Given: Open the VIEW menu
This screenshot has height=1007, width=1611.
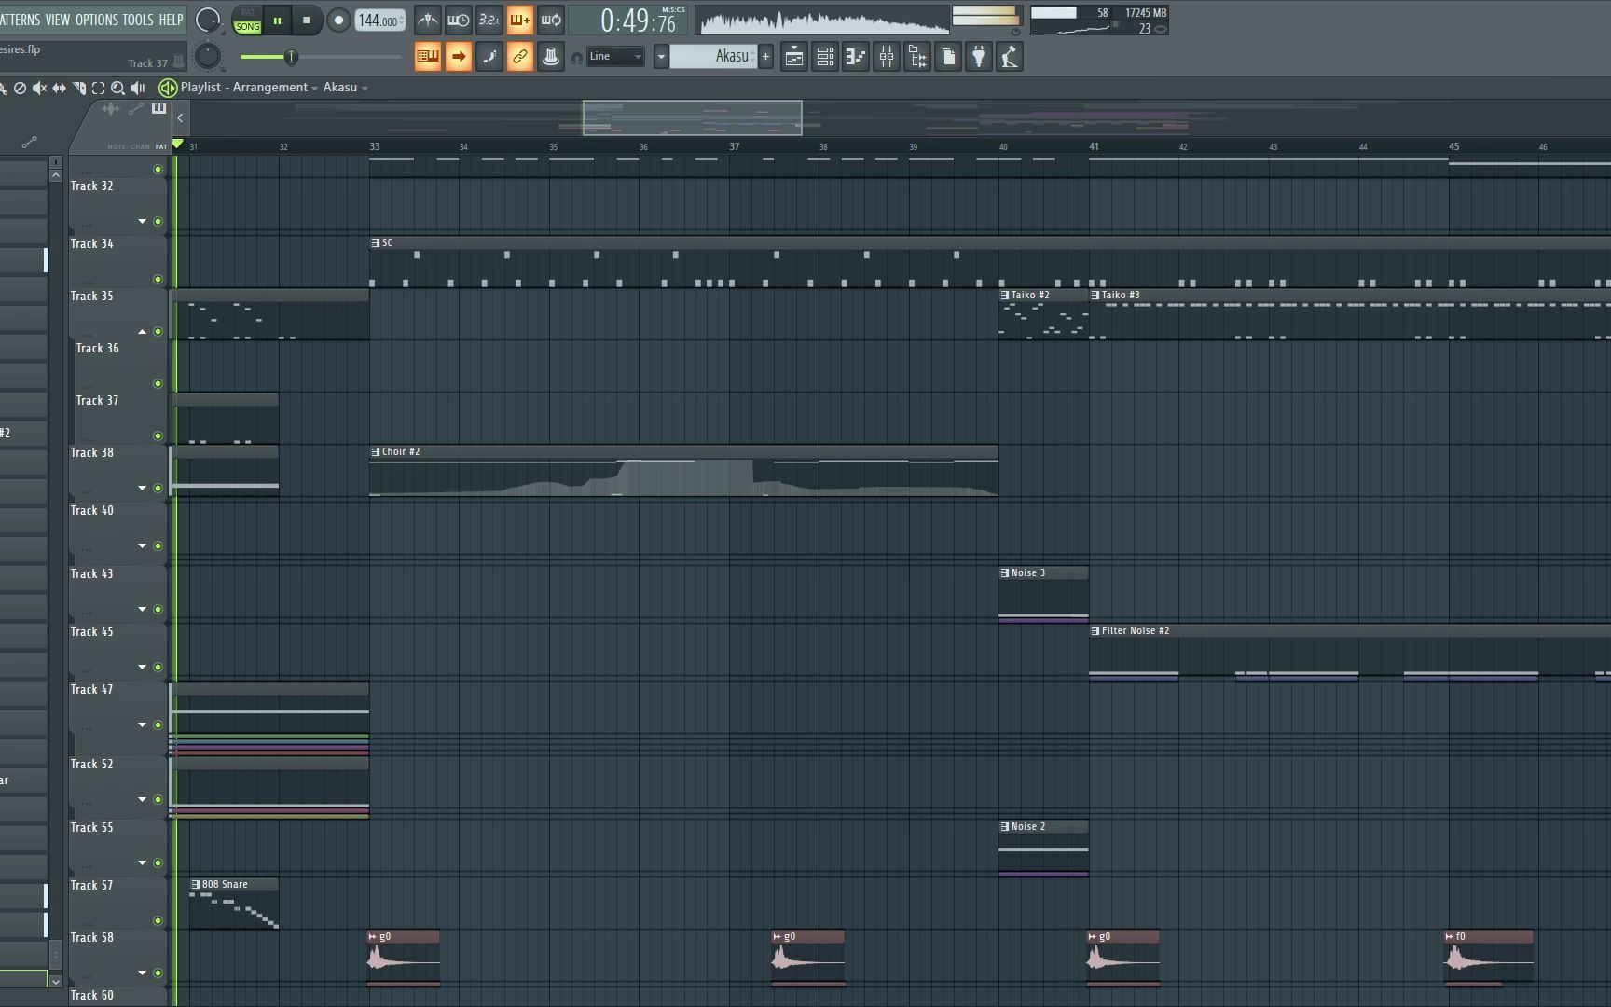Looking at the screenshot, I should pos(58,20).
